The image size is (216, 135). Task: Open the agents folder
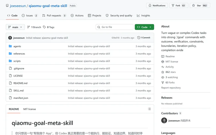click(17, 46)
